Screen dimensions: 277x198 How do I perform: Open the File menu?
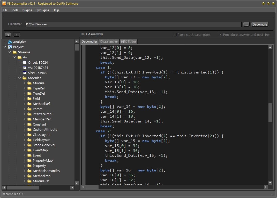click(x=5, y=10)
